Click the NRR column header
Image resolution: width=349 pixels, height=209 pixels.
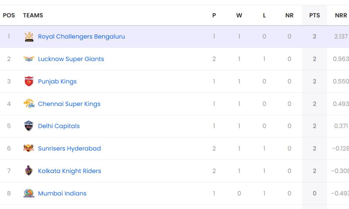point(341,15)
